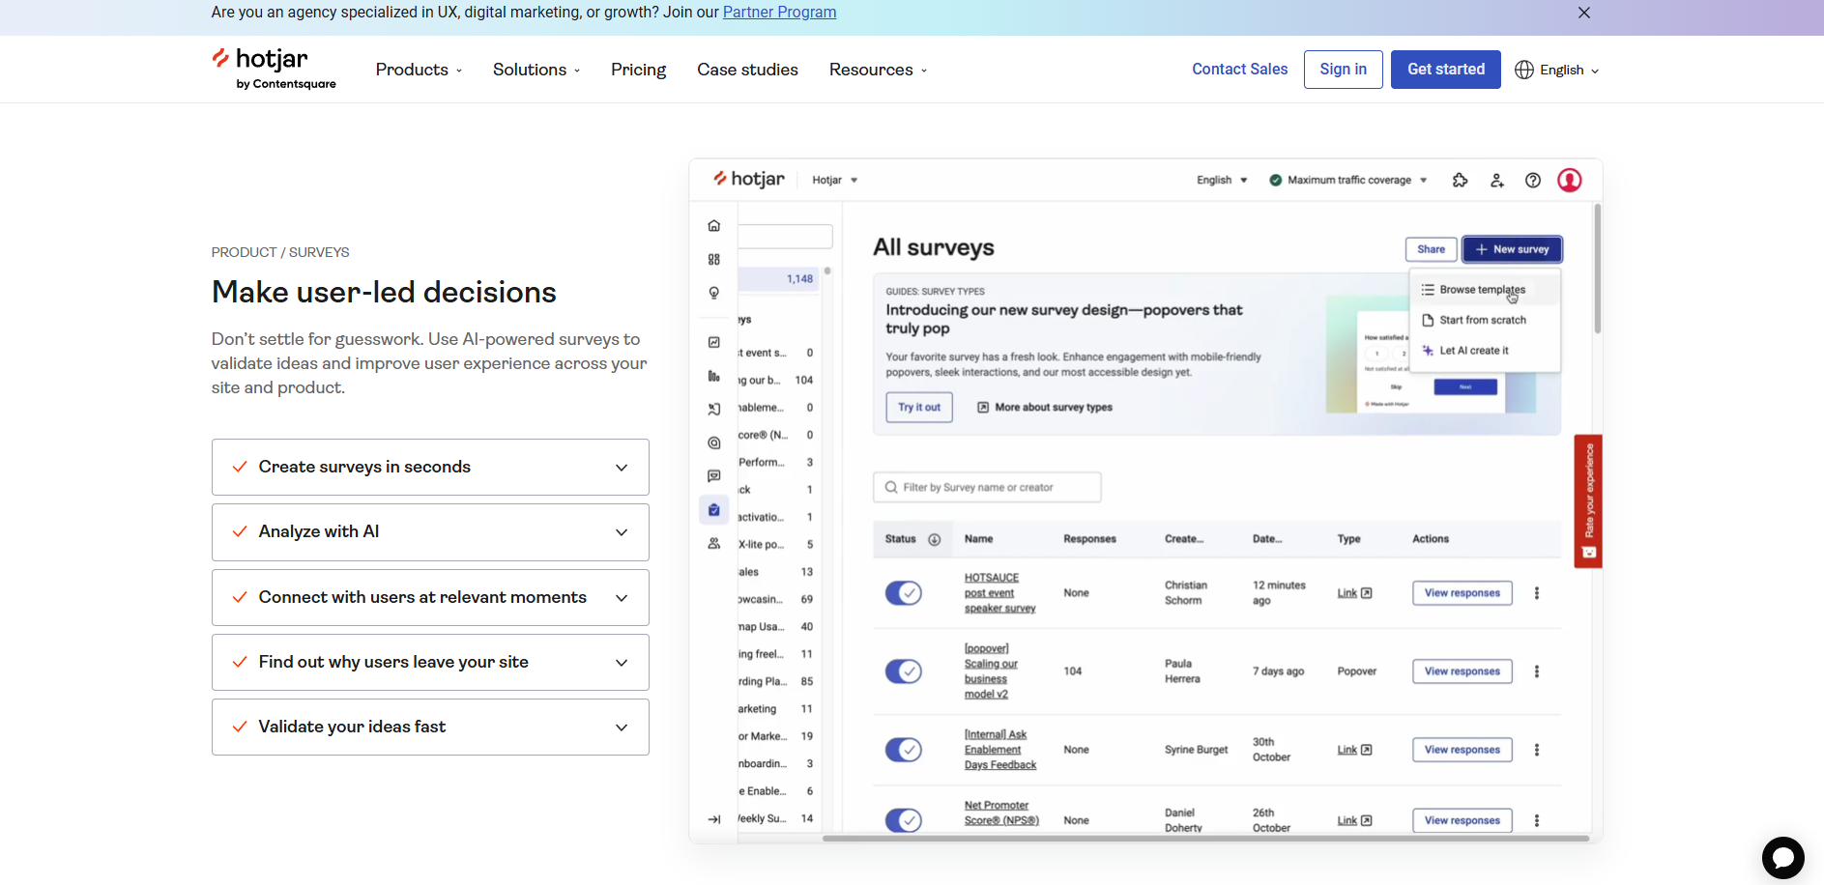The image size is (1824, 885).
Task: Open the heatmaps target icon in the sidebar
Action: pyautogui.click(x=714, y=442)
